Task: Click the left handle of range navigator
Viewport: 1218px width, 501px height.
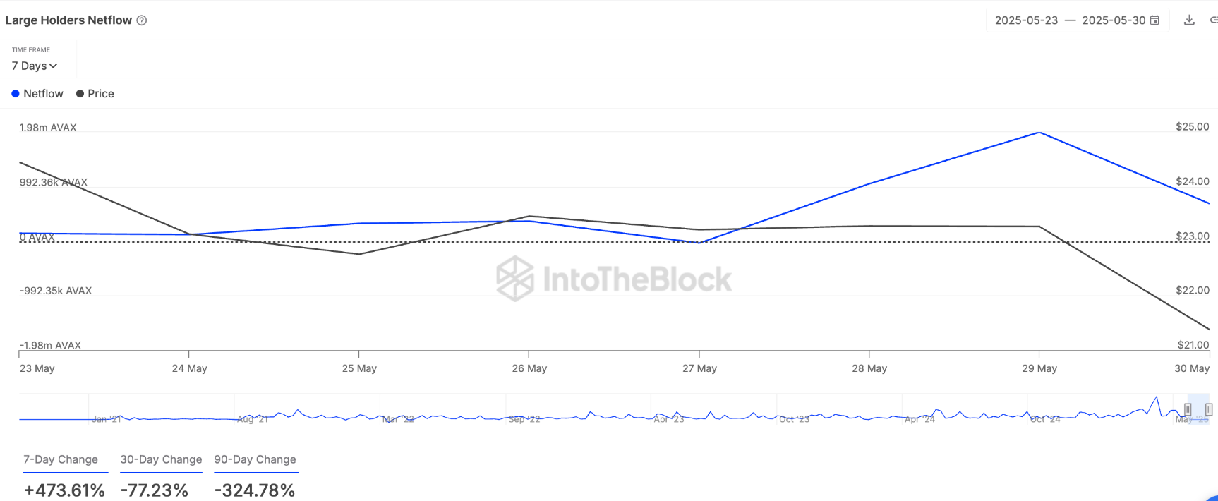Action: [1188, 409]
